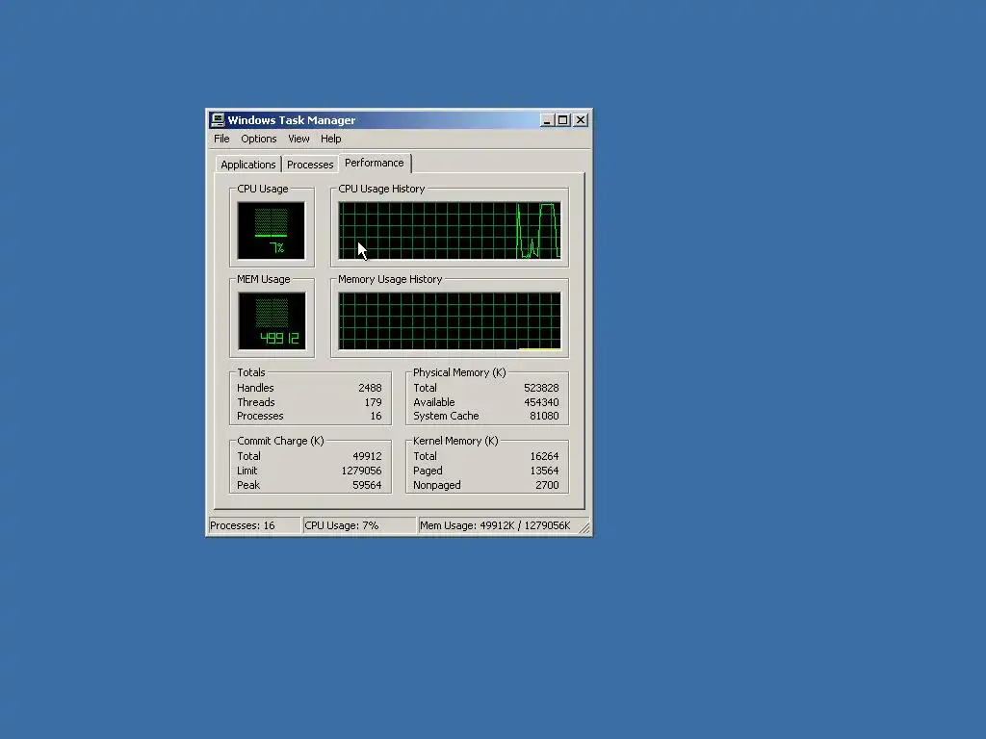Click Kernel Memory Total value 16264

(545, 456)
